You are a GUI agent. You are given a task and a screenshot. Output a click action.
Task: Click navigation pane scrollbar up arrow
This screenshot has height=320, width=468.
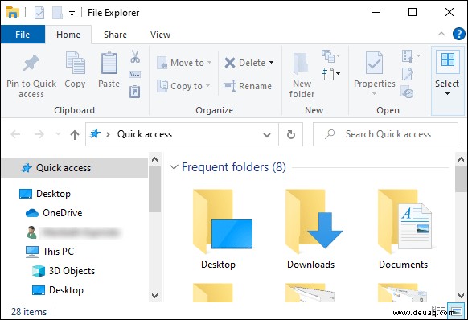[x=154, y=159]
